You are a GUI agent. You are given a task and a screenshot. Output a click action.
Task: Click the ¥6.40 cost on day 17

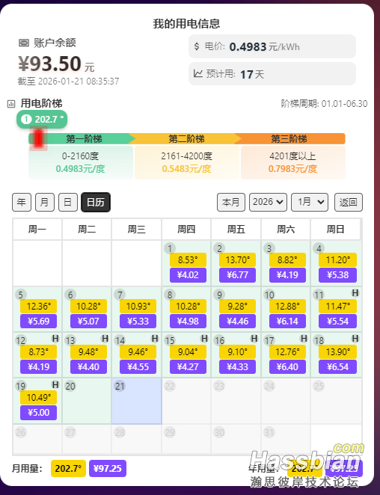pyautogui.click(x=287, y=367)
